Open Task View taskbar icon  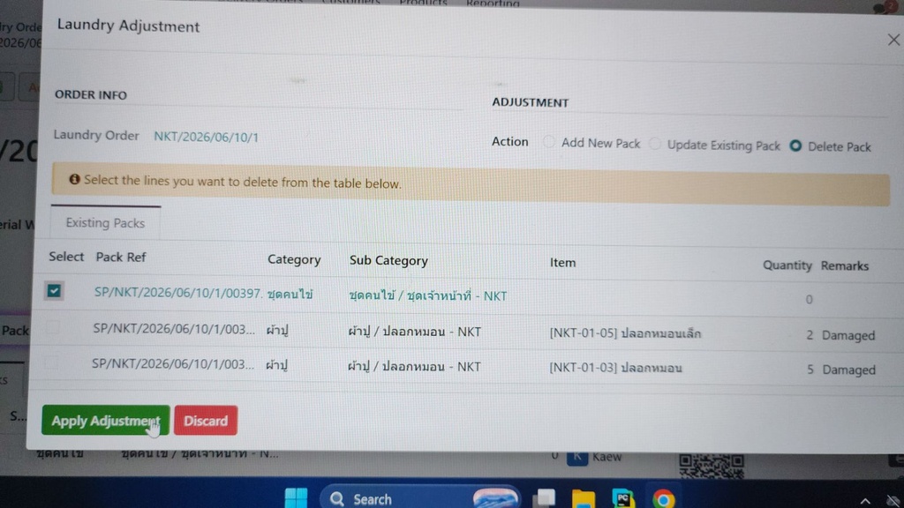click(544, 498)
